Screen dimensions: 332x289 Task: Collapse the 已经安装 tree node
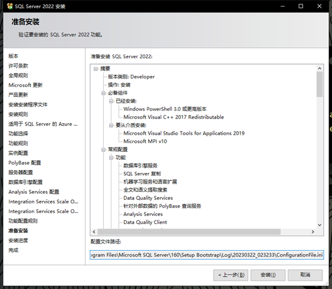111,101
